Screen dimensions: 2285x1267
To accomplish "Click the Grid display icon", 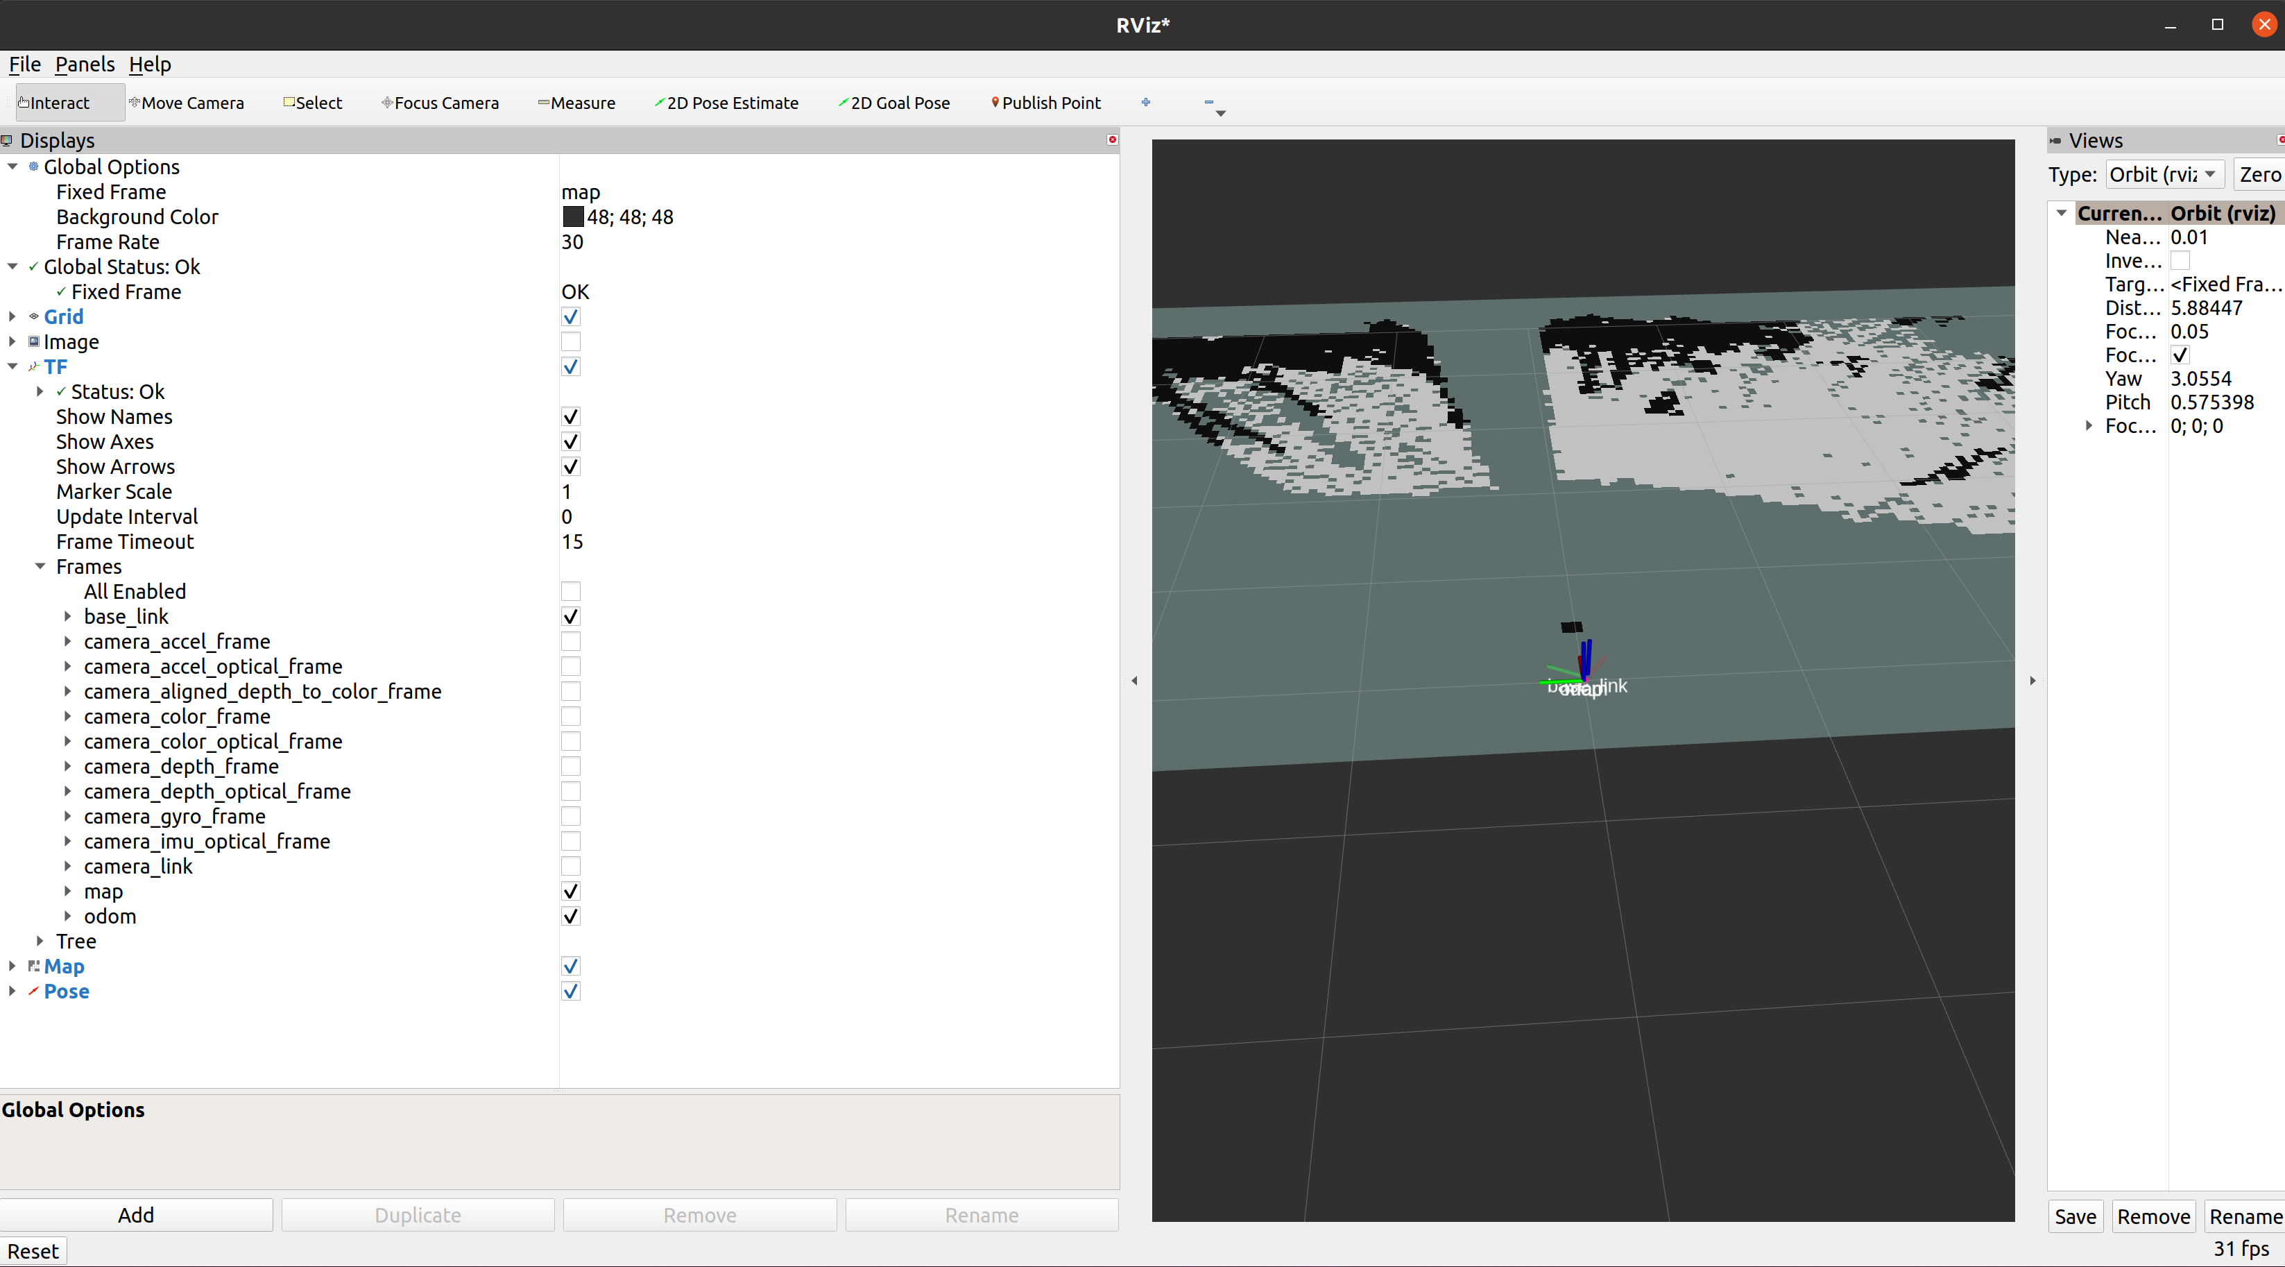I will coord(34,316).
